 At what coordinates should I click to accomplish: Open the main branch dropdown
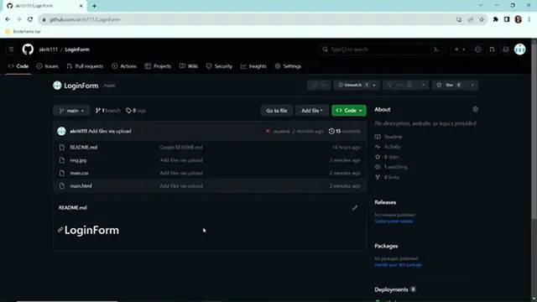coord(71,111)
